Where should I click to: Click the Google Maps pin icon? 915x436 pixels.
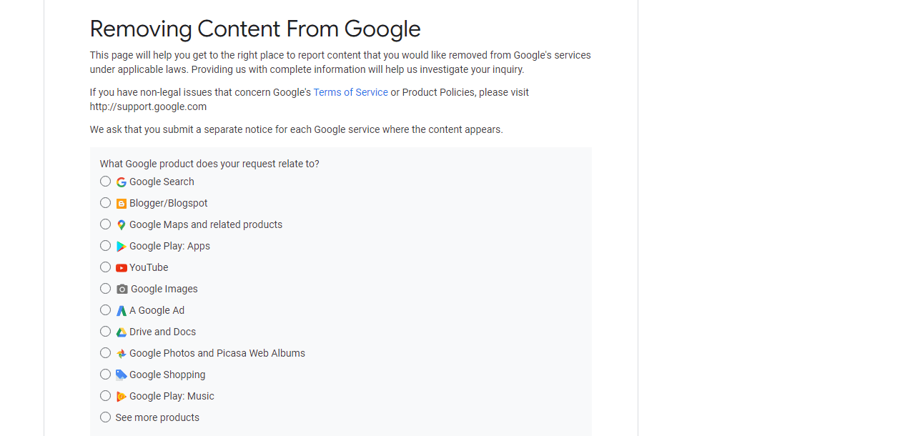click(x=122, y=224)
